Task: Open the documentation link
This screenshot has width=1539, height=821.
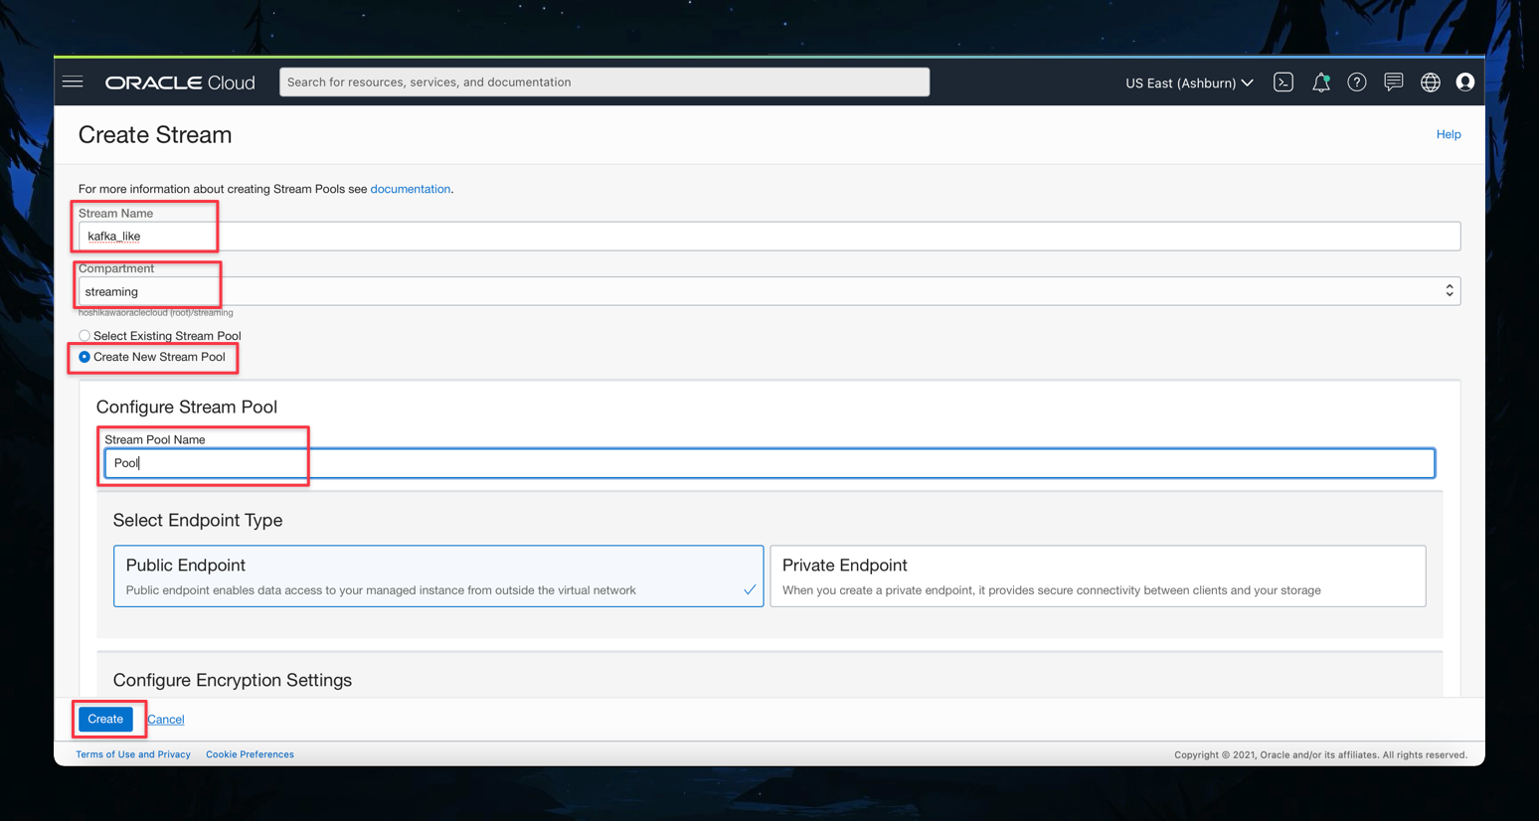Action: pyautogui.click(x=411, y=189)
